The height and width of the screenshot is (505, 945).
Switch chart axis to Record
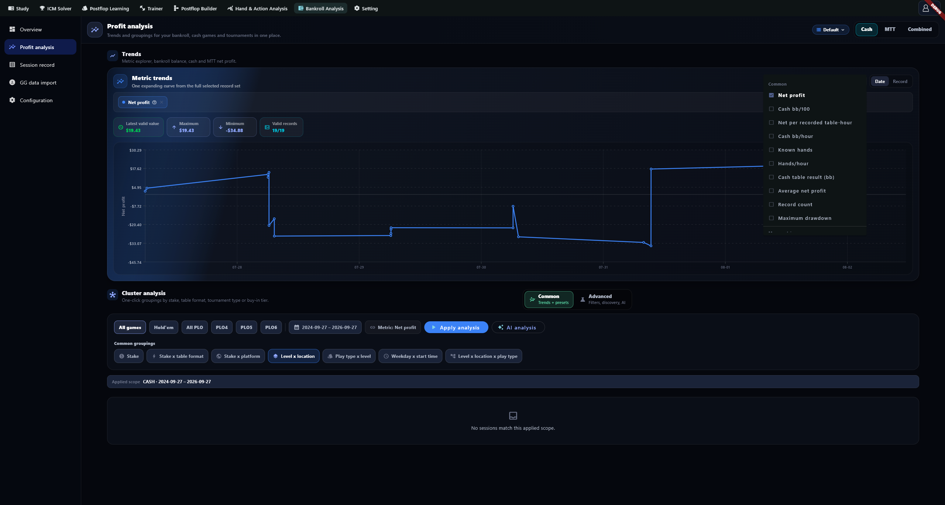900,82
